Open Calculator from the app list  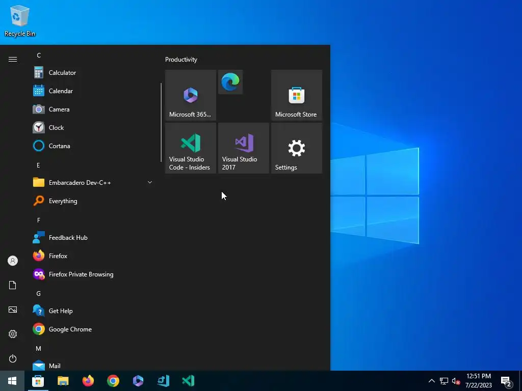click(x=93, y=72)
